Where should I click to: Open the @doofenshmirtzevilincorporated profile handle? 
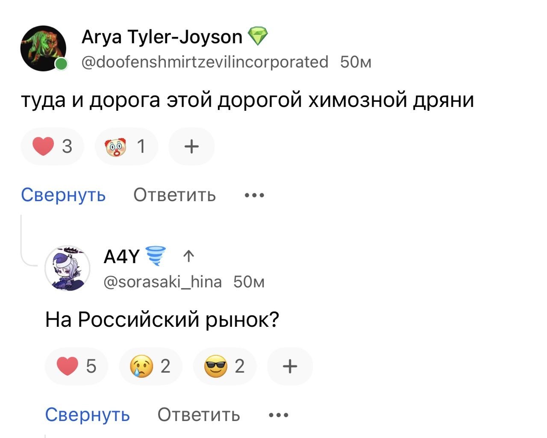(205, 62)
